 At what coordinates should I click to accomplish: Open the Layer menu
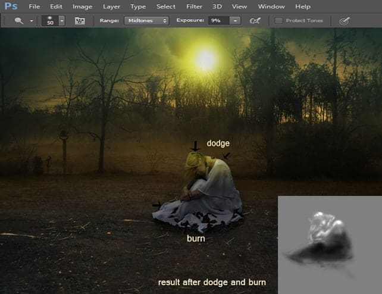click(x=111, y=7)
